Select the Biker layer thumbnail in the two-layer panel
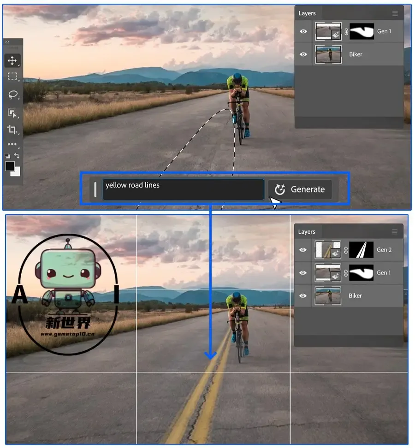The width and height of the screenshot is (415, 448). pos(328,54)
